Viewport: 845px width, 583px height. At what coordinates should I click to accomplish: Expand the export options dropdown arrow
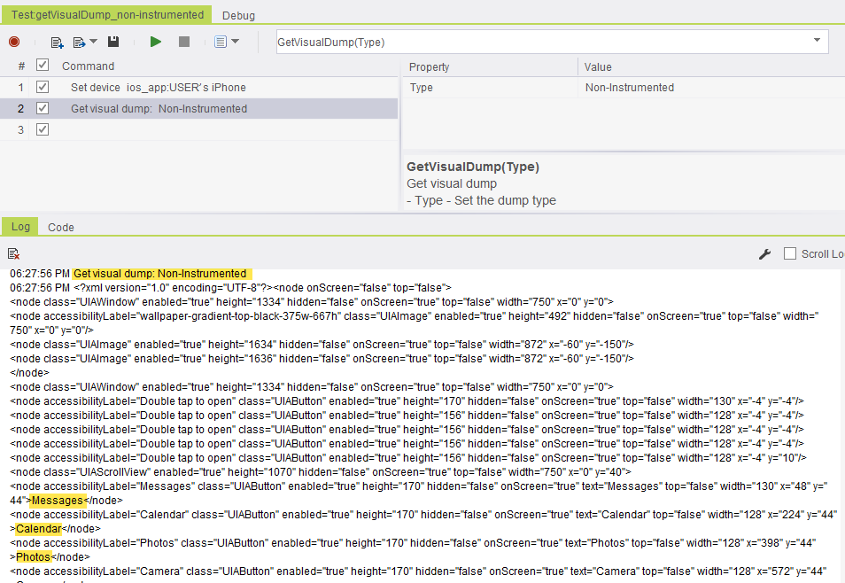[x=94, y=42]
